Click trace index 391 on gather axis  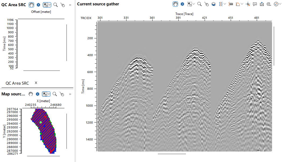coord(178,18)
